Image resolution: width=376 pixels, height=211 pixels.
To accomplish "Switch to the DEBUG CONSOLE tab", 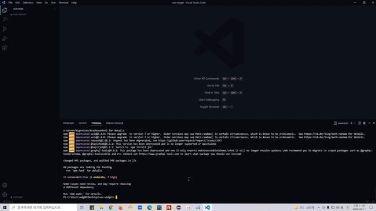I will (115, 123).
